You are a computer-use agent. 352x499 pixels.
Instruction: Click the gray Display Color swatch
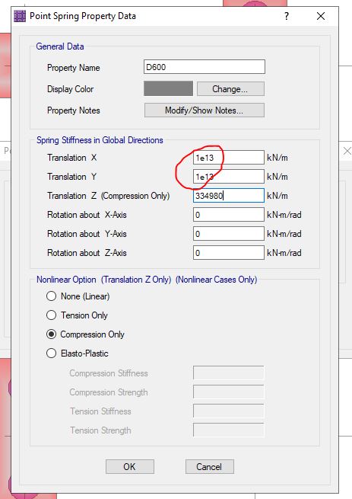click(168, 88)
